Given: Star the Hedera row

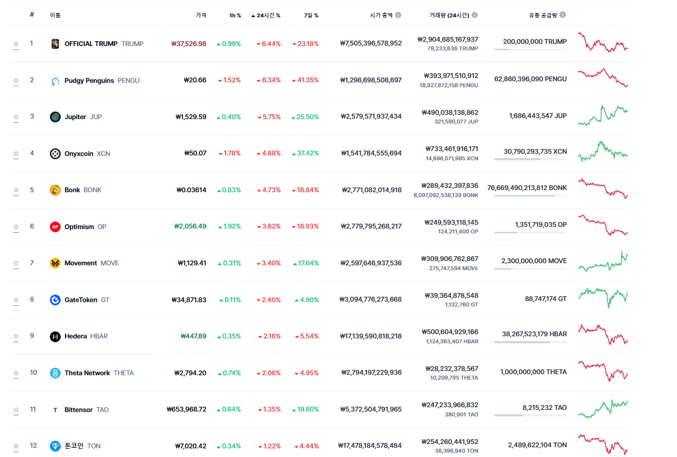Looking at the screenshot, I should [x=16, y=336].
